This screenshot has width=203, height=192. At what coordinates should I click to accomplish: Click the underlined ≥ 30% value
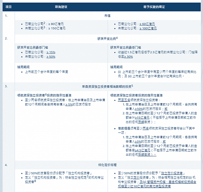click(128, 57)
